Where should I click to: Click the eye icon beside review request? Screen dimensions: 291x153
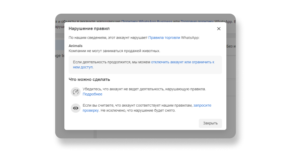coord(75,108)
